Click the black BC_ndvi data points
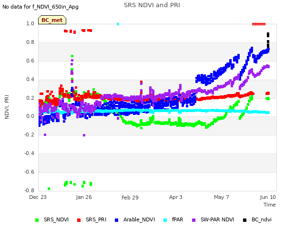Viewport: 305px width, 229px height. (268, 40)
